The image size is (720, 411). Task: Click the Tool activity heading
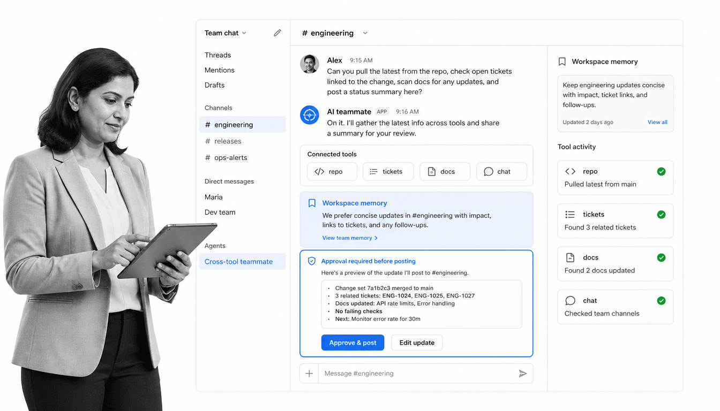[576, 147]
